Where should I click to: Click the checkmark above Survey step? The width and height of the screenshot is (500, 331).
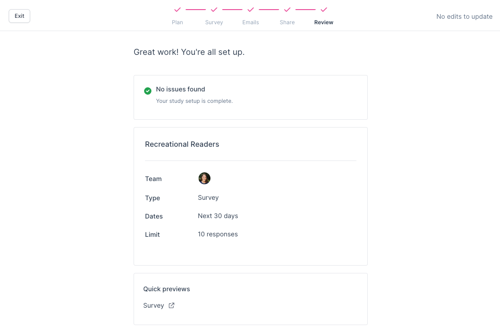click(214, 9)
